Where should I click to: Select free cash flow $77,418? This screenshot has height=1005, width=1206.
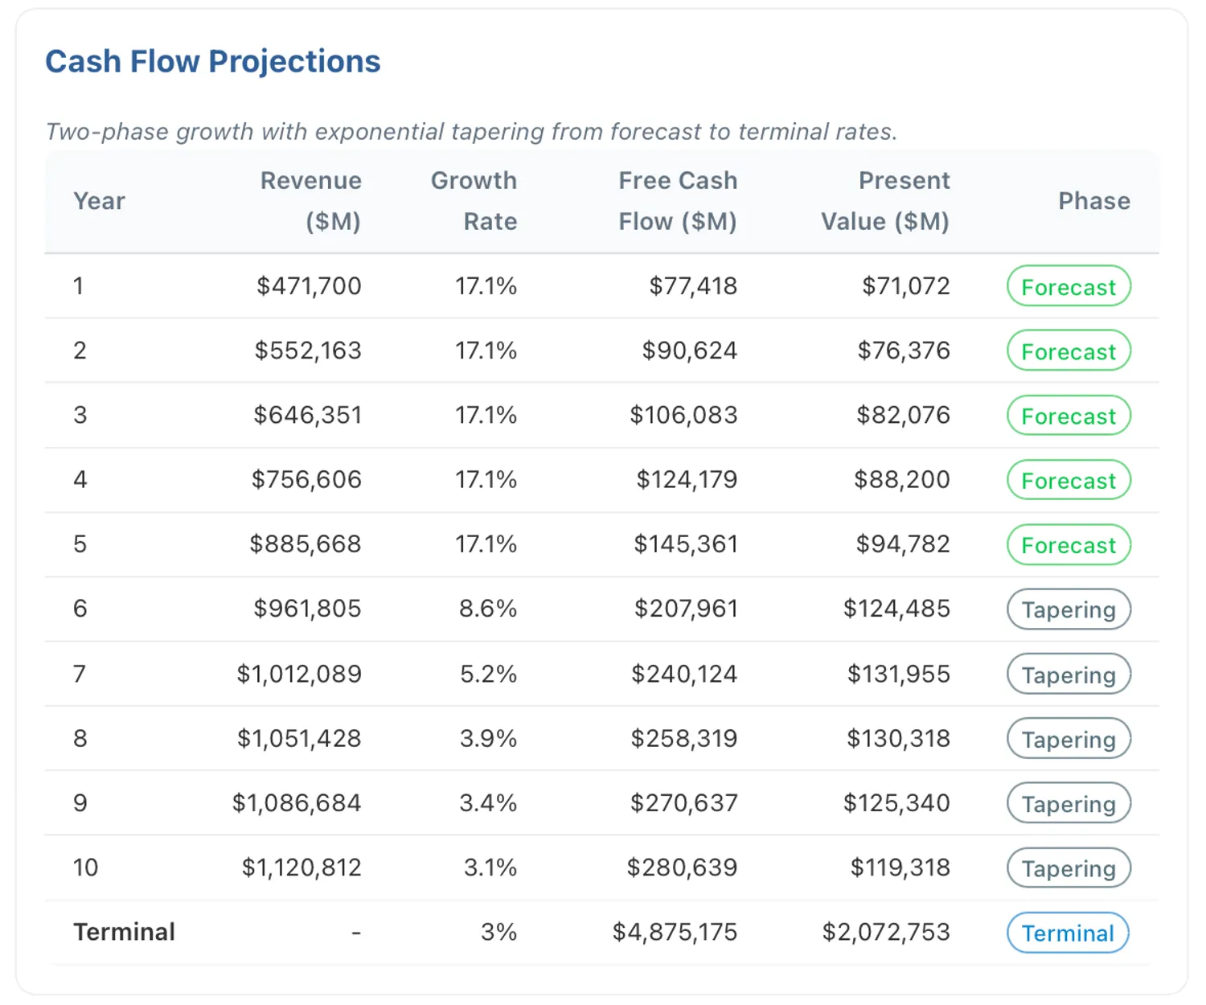(x=693, y=286)
